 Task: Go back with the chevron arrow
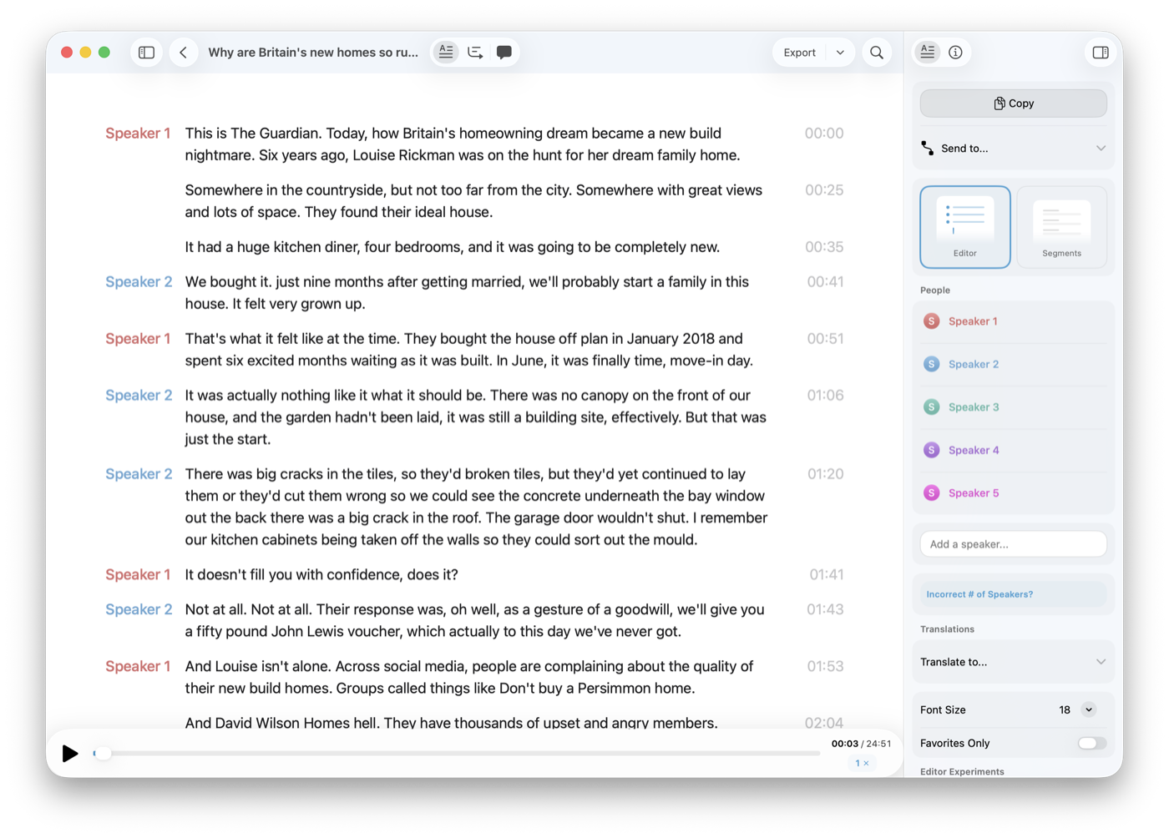point(183,53)
